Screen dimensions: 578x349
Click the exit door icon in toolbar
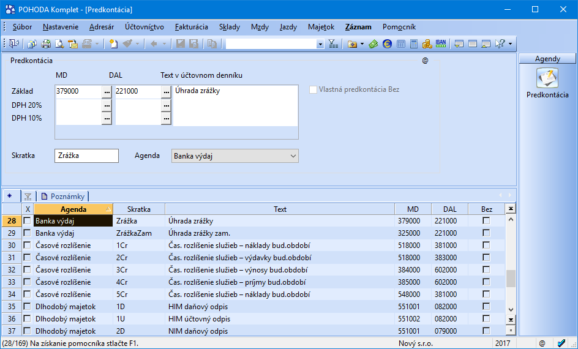(x=13, y=43)
